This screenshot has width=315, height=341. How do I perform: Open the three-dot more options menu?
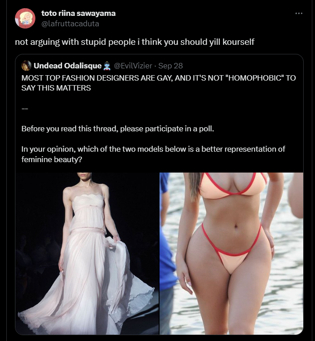coord(299,14)
